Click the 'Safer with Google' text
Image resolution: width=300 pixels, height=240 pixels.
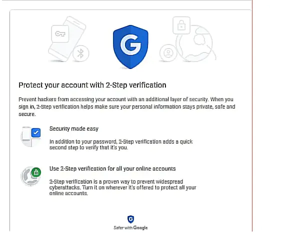[x=130, y=227]
